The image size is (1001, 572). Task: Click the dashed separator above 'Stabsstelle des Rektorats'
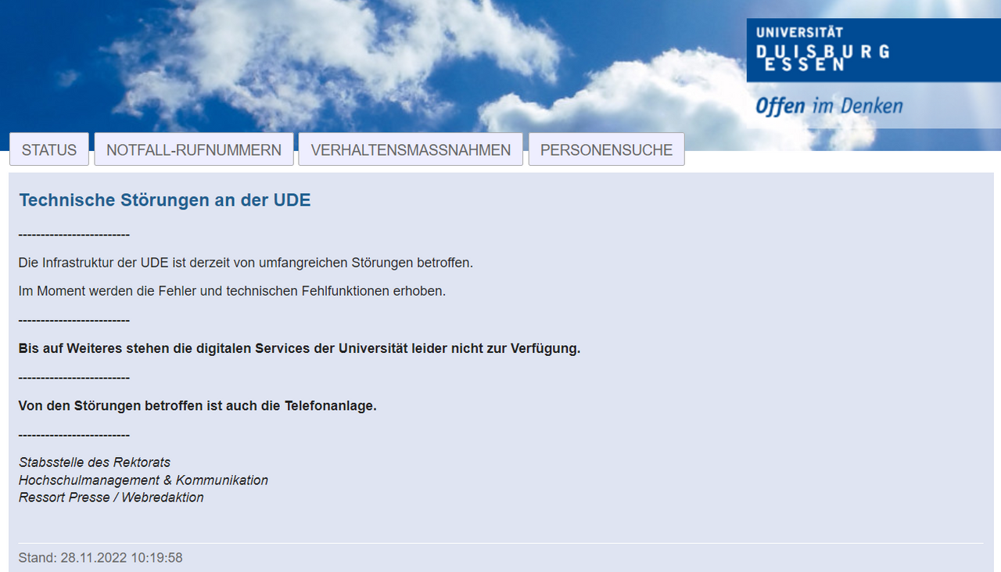coord(74,435)
